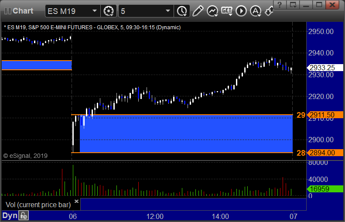The image size is (345, 222).
Task: Click the Dyn time template button
Action: 10,215
